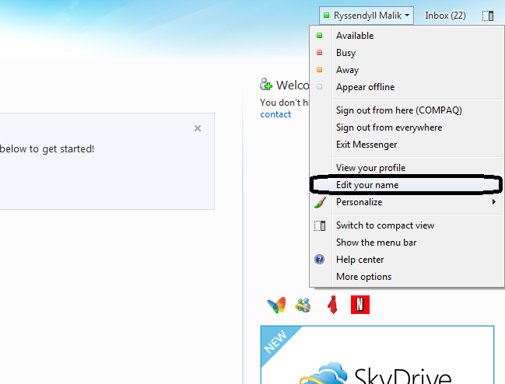Close the get started notification box
The width and height of the screenshot is (505, 384).
198,128
